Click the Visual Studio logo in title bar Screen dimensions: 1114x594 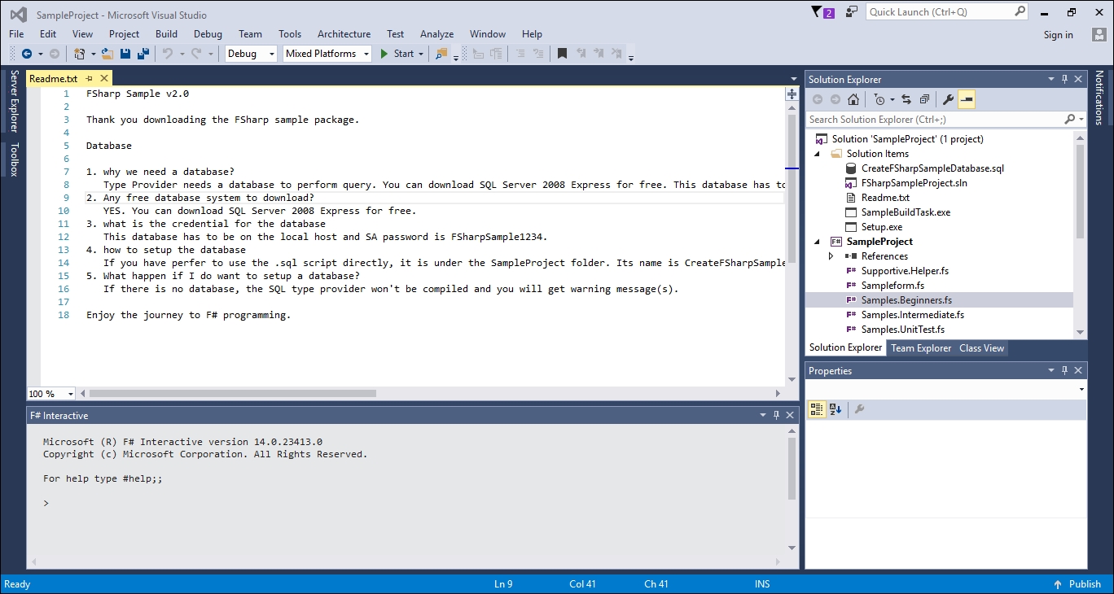pos(18,15)
